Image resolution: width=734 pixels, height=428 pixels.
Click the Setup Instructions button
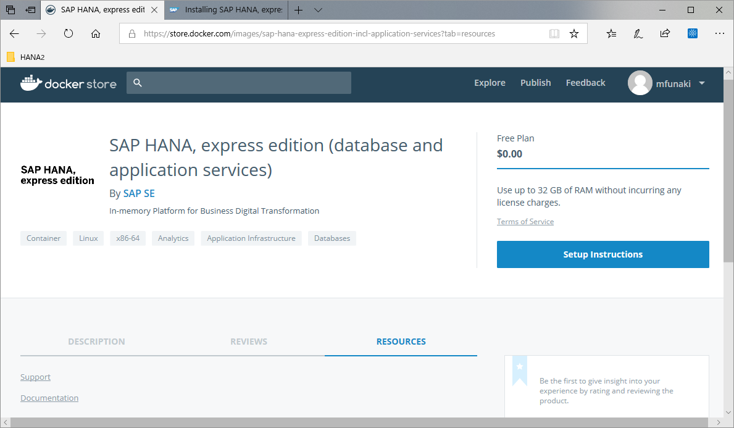[603, 254]
